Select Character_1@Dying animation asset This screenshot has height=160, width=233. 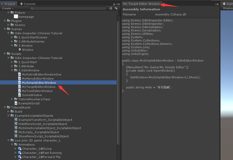36,149
